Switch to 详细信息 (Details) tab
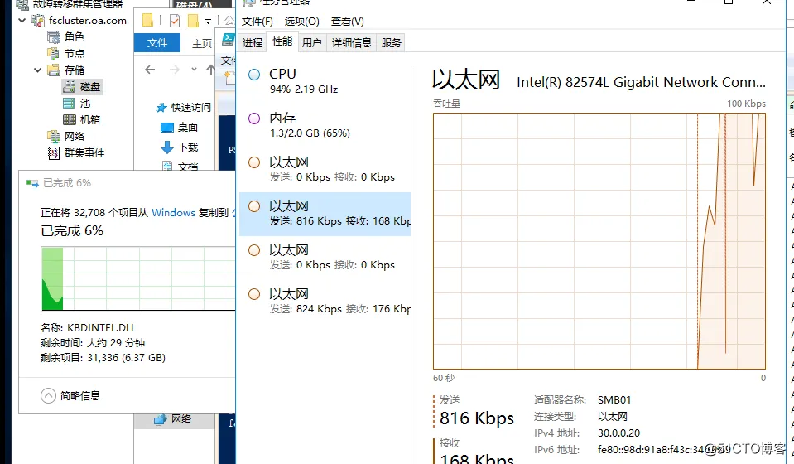This screenshot has height=464, width=794. (x=351, y=42)
